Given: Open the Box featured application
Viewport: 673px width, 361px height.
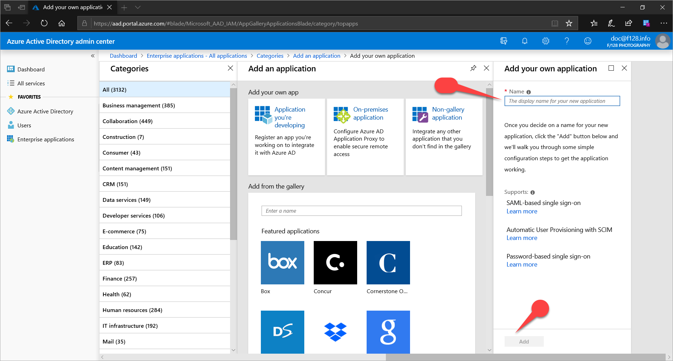Looking at the screenshot, I should (282, 263).
